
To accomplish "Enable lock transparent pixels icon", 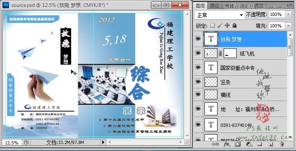I will tap(213, 25).
